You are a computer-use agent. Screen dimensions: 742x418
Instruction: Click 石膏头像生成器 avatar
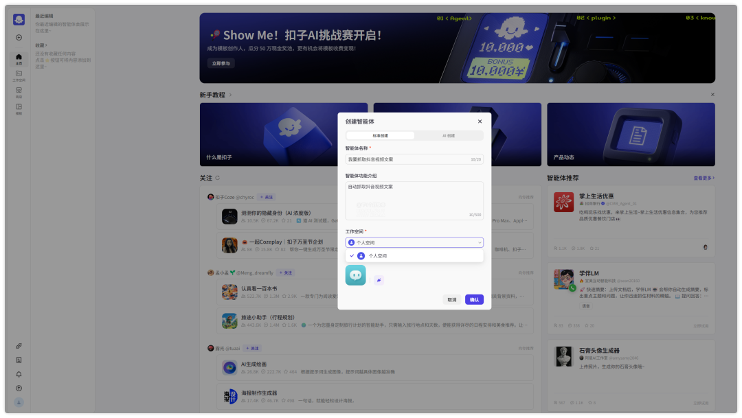click(563, 356)
